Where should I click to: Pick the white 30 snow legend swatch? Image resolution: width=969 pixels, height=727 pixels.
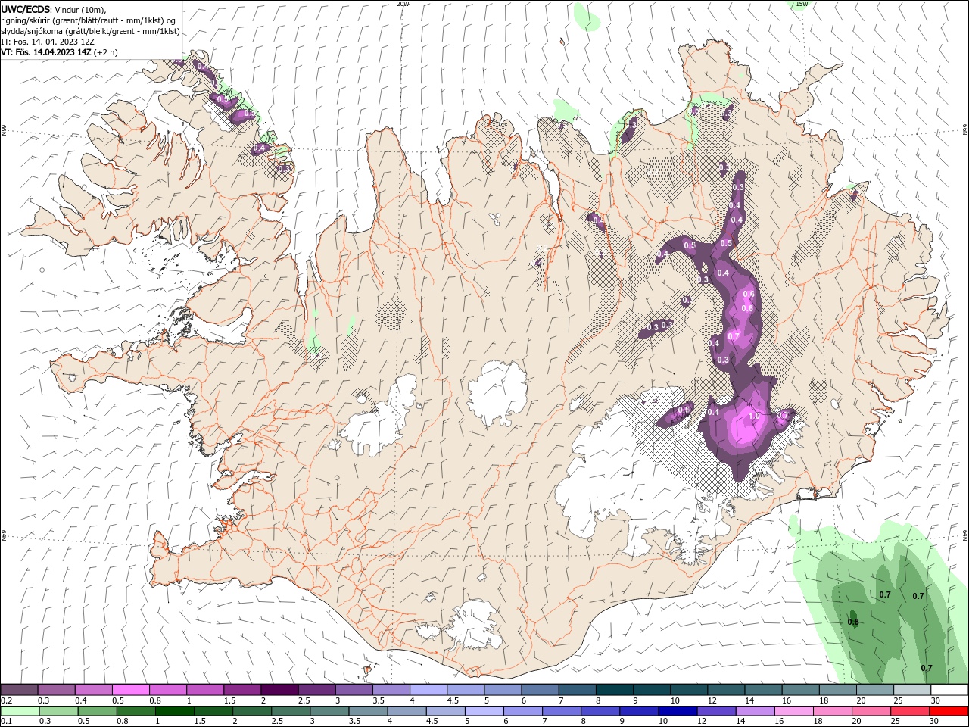(949, 690)
